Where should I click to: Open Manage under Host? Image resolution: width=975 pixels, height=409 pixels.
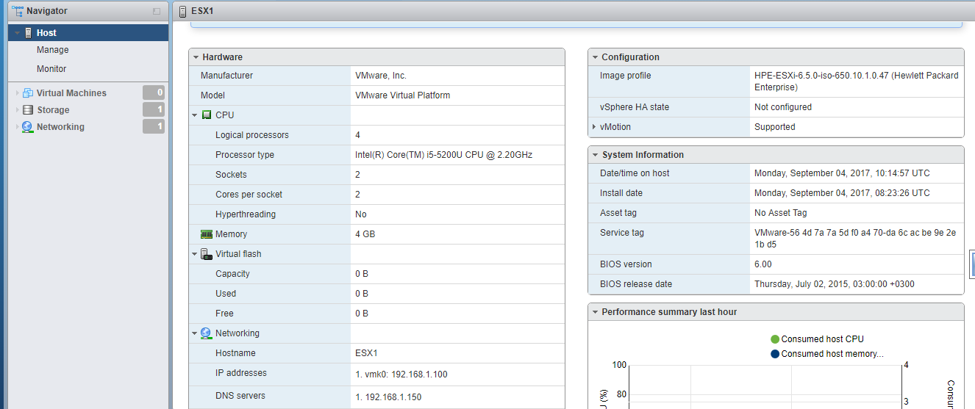pyautogui.click(x=53, y=50)
